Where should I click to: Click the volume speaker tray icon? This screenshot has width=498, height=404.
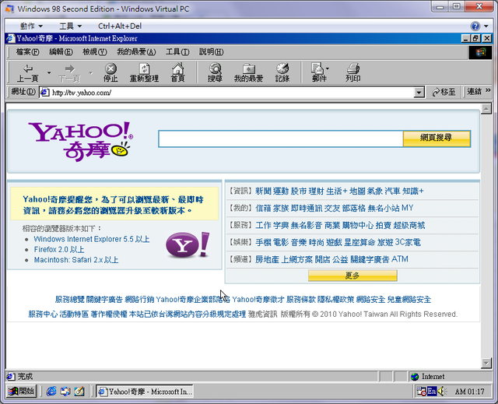[x=442, y=392]
